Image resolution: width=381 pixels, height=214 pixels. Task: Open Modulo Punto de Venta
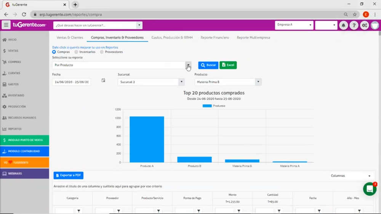coord(24,140)
